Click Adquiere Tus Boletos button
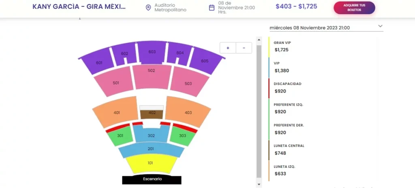 (354, 8)
